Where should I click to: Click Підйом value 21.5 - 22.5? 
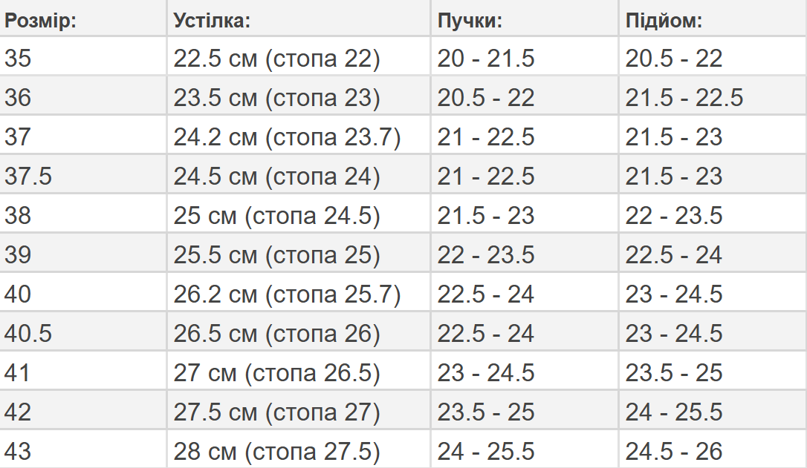[x=684, y=98]
